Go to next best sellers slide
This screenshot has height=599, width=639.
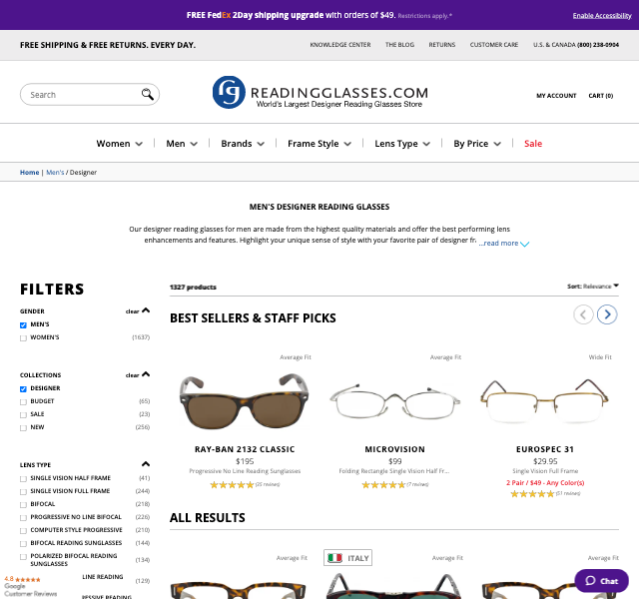pyautogui.click(x=607, y=314)
